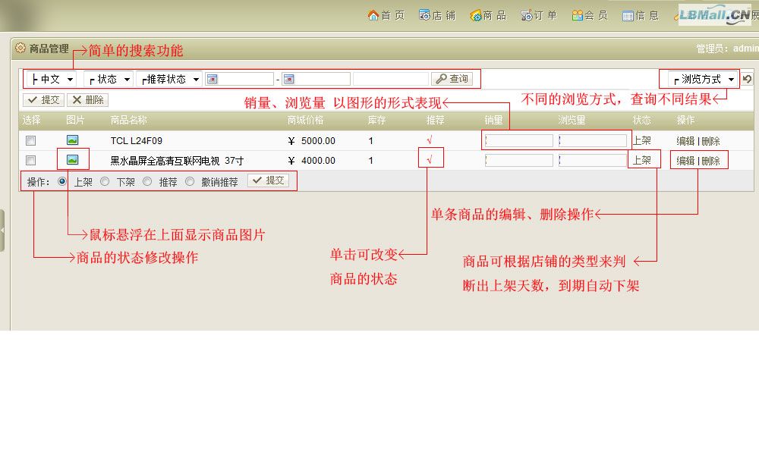Click the gear icon beside 商品管理

coord(20,48)
